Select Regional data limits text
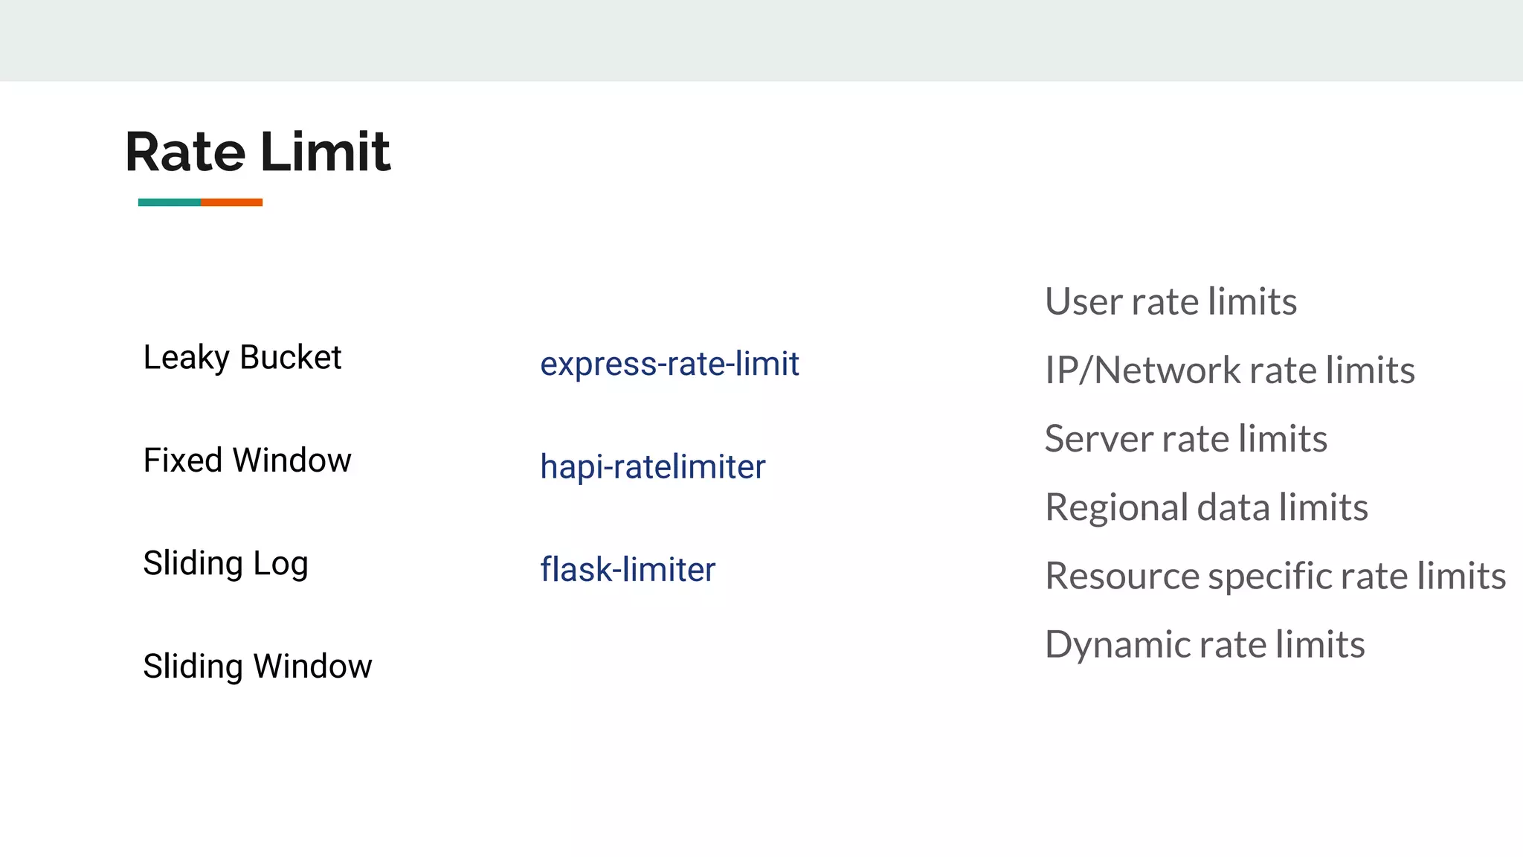 click(x=1206, y=507)
